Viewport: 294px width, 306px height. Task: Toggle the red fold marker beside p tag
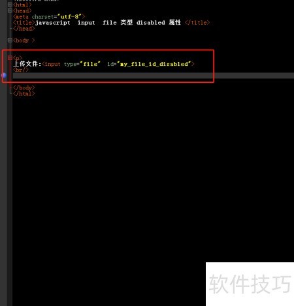[10, 57]
